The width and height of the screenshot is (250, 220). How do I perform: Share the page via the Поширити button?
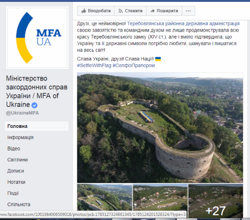click(x=164, y=11)
